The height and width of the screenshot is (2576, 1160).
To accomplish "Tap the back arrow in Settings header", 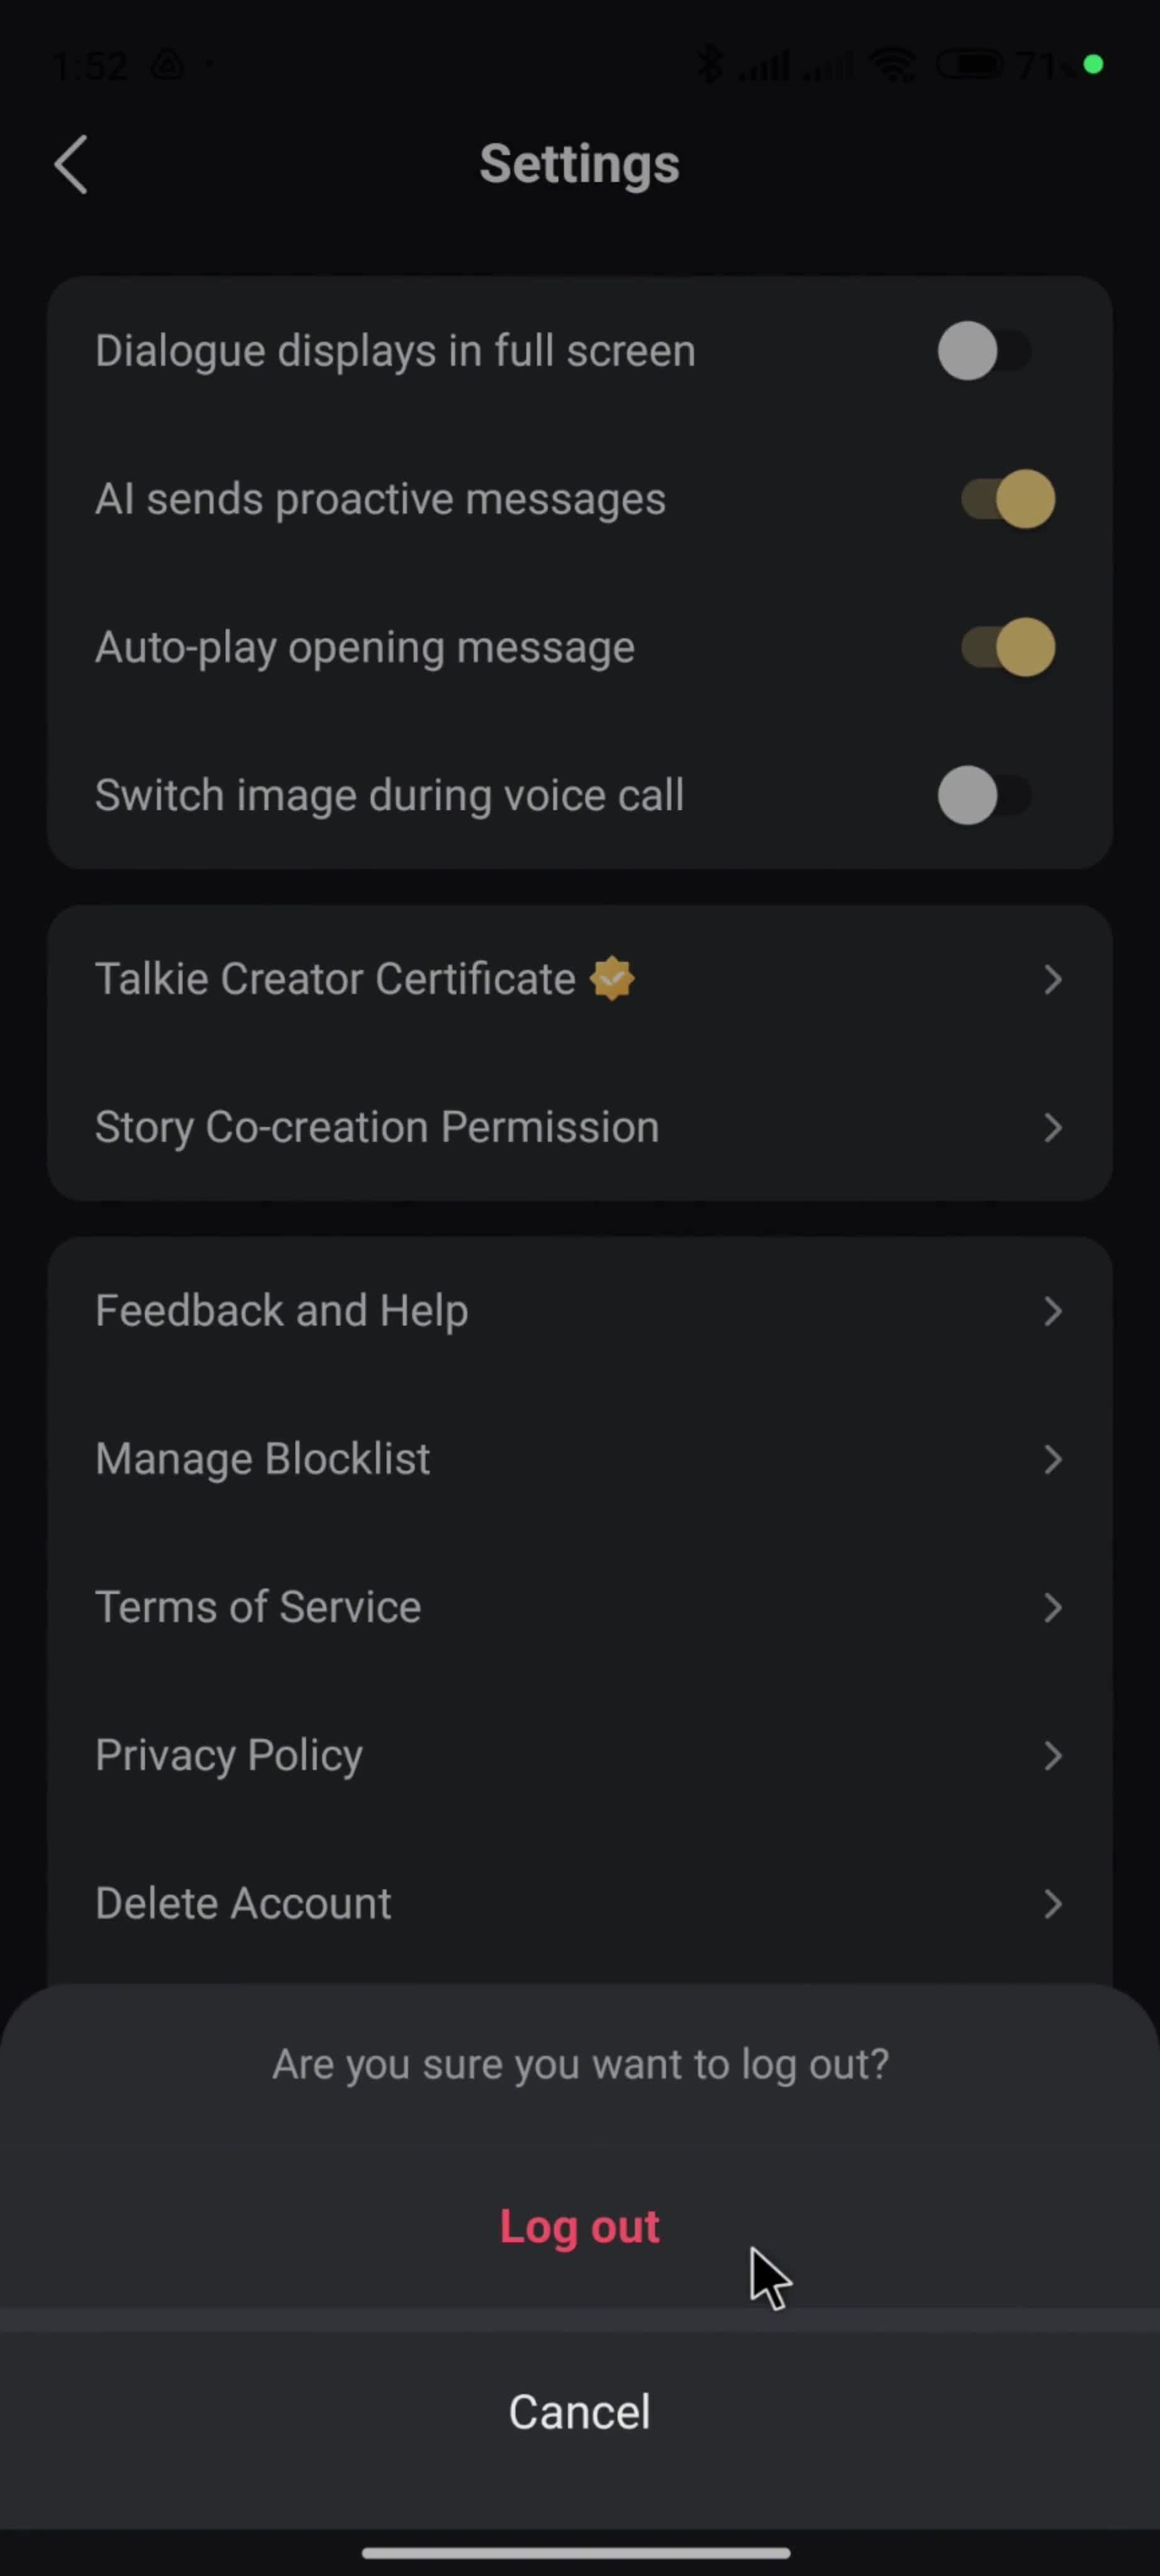I will pos(71,165).
